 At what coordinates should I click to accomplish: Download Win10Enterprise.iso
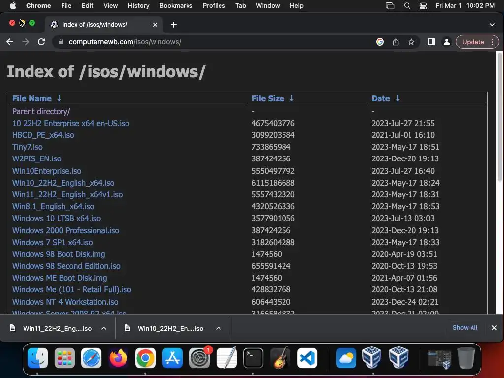47,171
